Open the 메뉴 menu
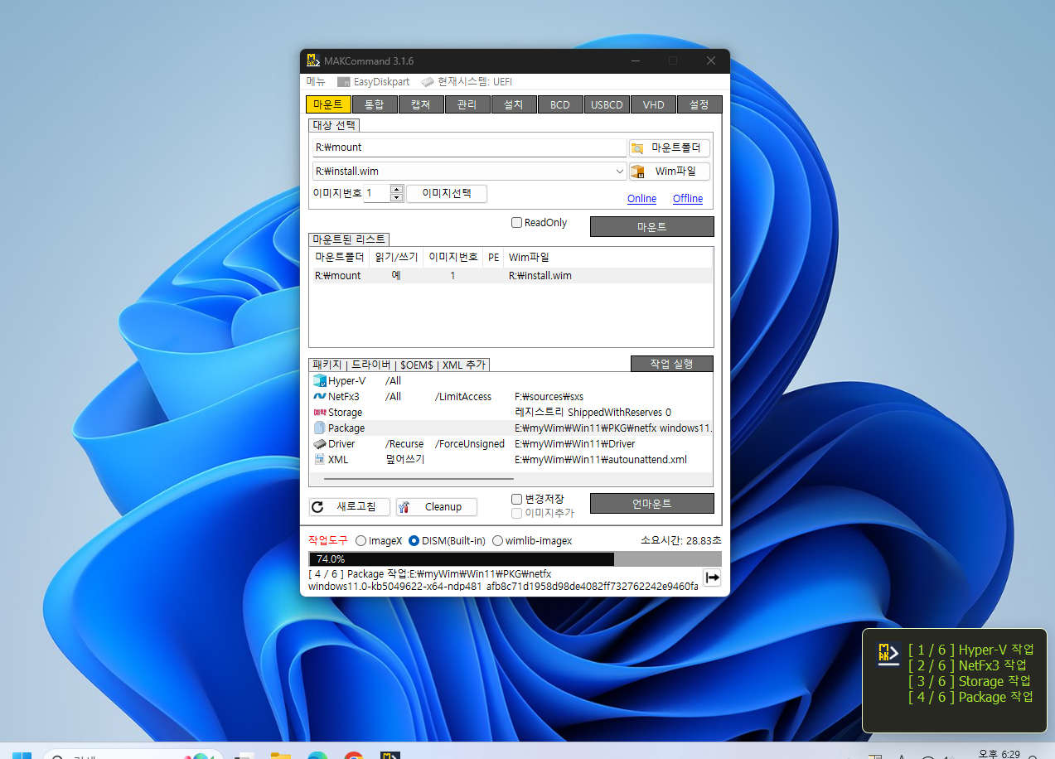The height and width of the screenshot is (759, 1055). coord(316,82)
